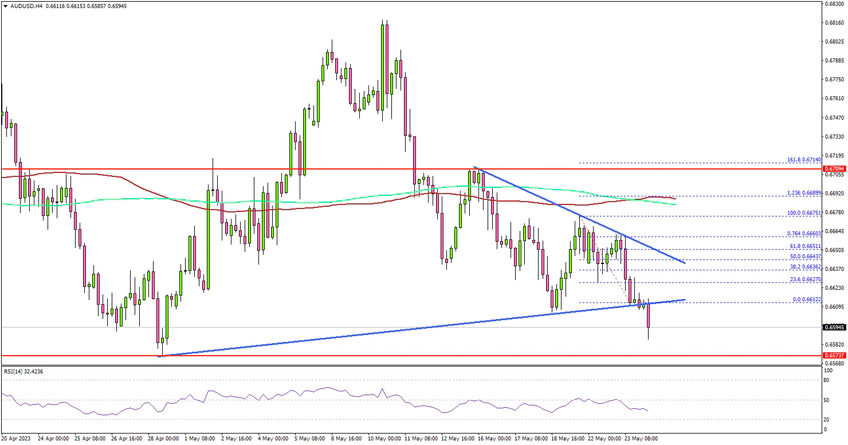This screenshot has width=848, height=445.
Task: Click the 50.0 0.66437 Fibonacci label
Action: pyautogui.click(x=806, y=256)
